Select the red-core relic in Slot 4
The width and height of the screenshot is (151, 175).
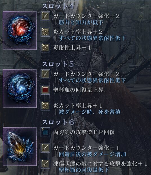20,30
